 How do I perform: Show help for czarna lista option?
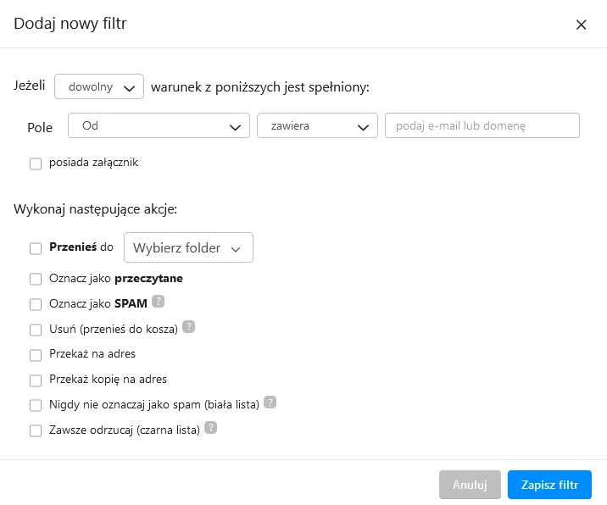point(210,428)
